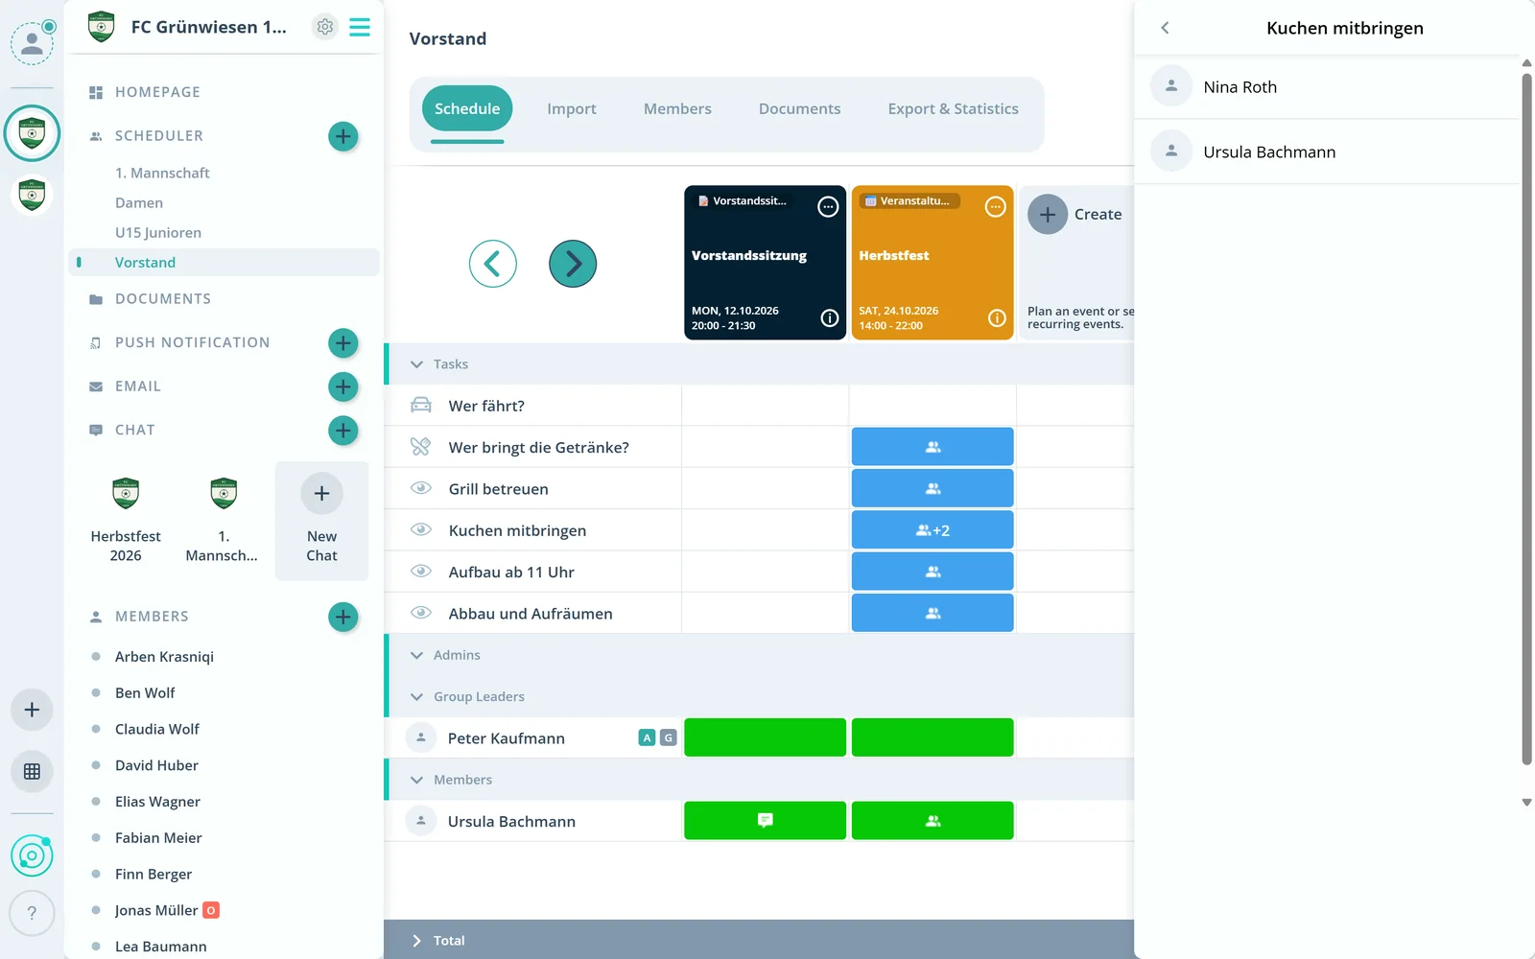
Task: Open options menu on Vorstandssitzung card
Action: point(828,207)
